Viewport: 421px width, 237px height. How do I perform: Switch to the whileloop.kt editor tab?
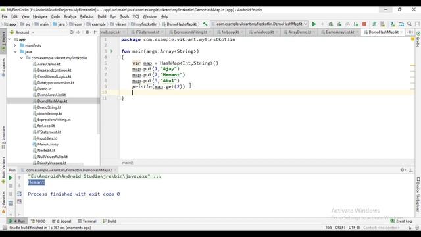click(263, 32)
